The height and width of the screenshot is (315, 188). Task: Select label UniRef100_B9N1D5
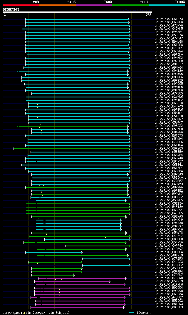[x=169, y=87]
